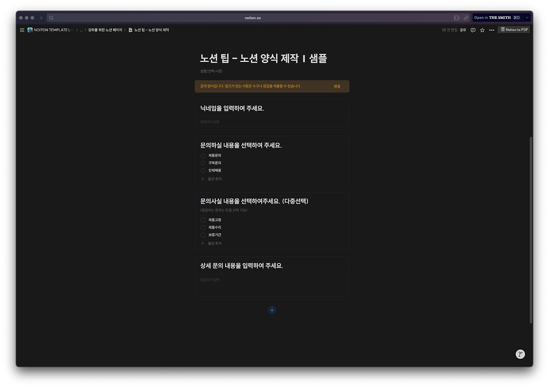Click the open-in-app icon in the toolbar

pos(456,18)
